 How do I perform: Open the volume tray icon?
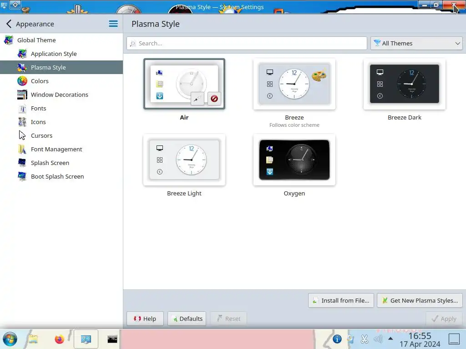point(378,339)
